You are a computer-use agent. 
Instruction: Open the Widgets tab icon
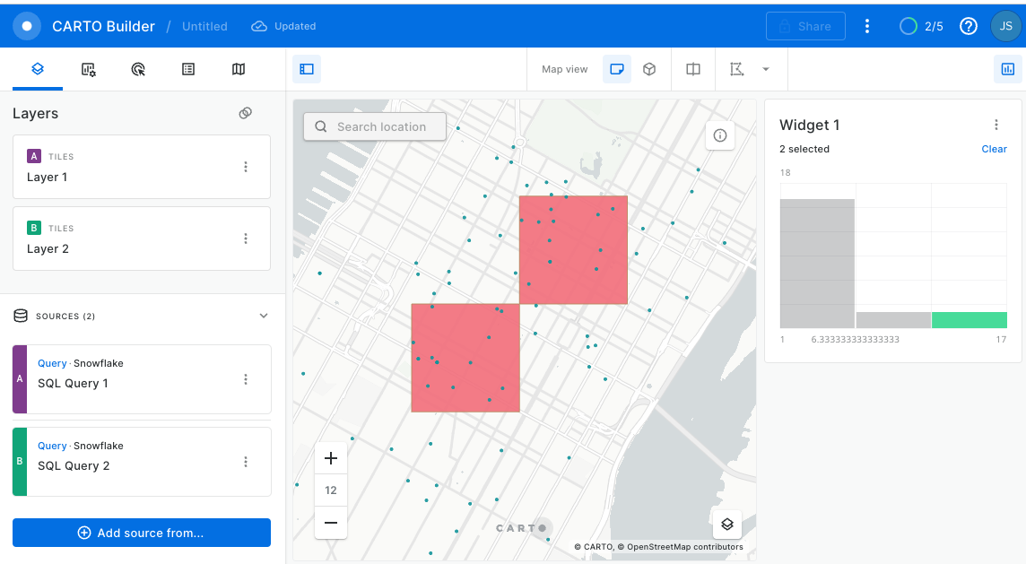tap(88, 69)
